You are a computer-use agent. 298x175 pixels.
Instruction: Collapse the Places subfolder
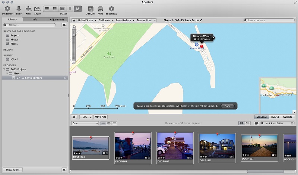(x=7, y=73)
